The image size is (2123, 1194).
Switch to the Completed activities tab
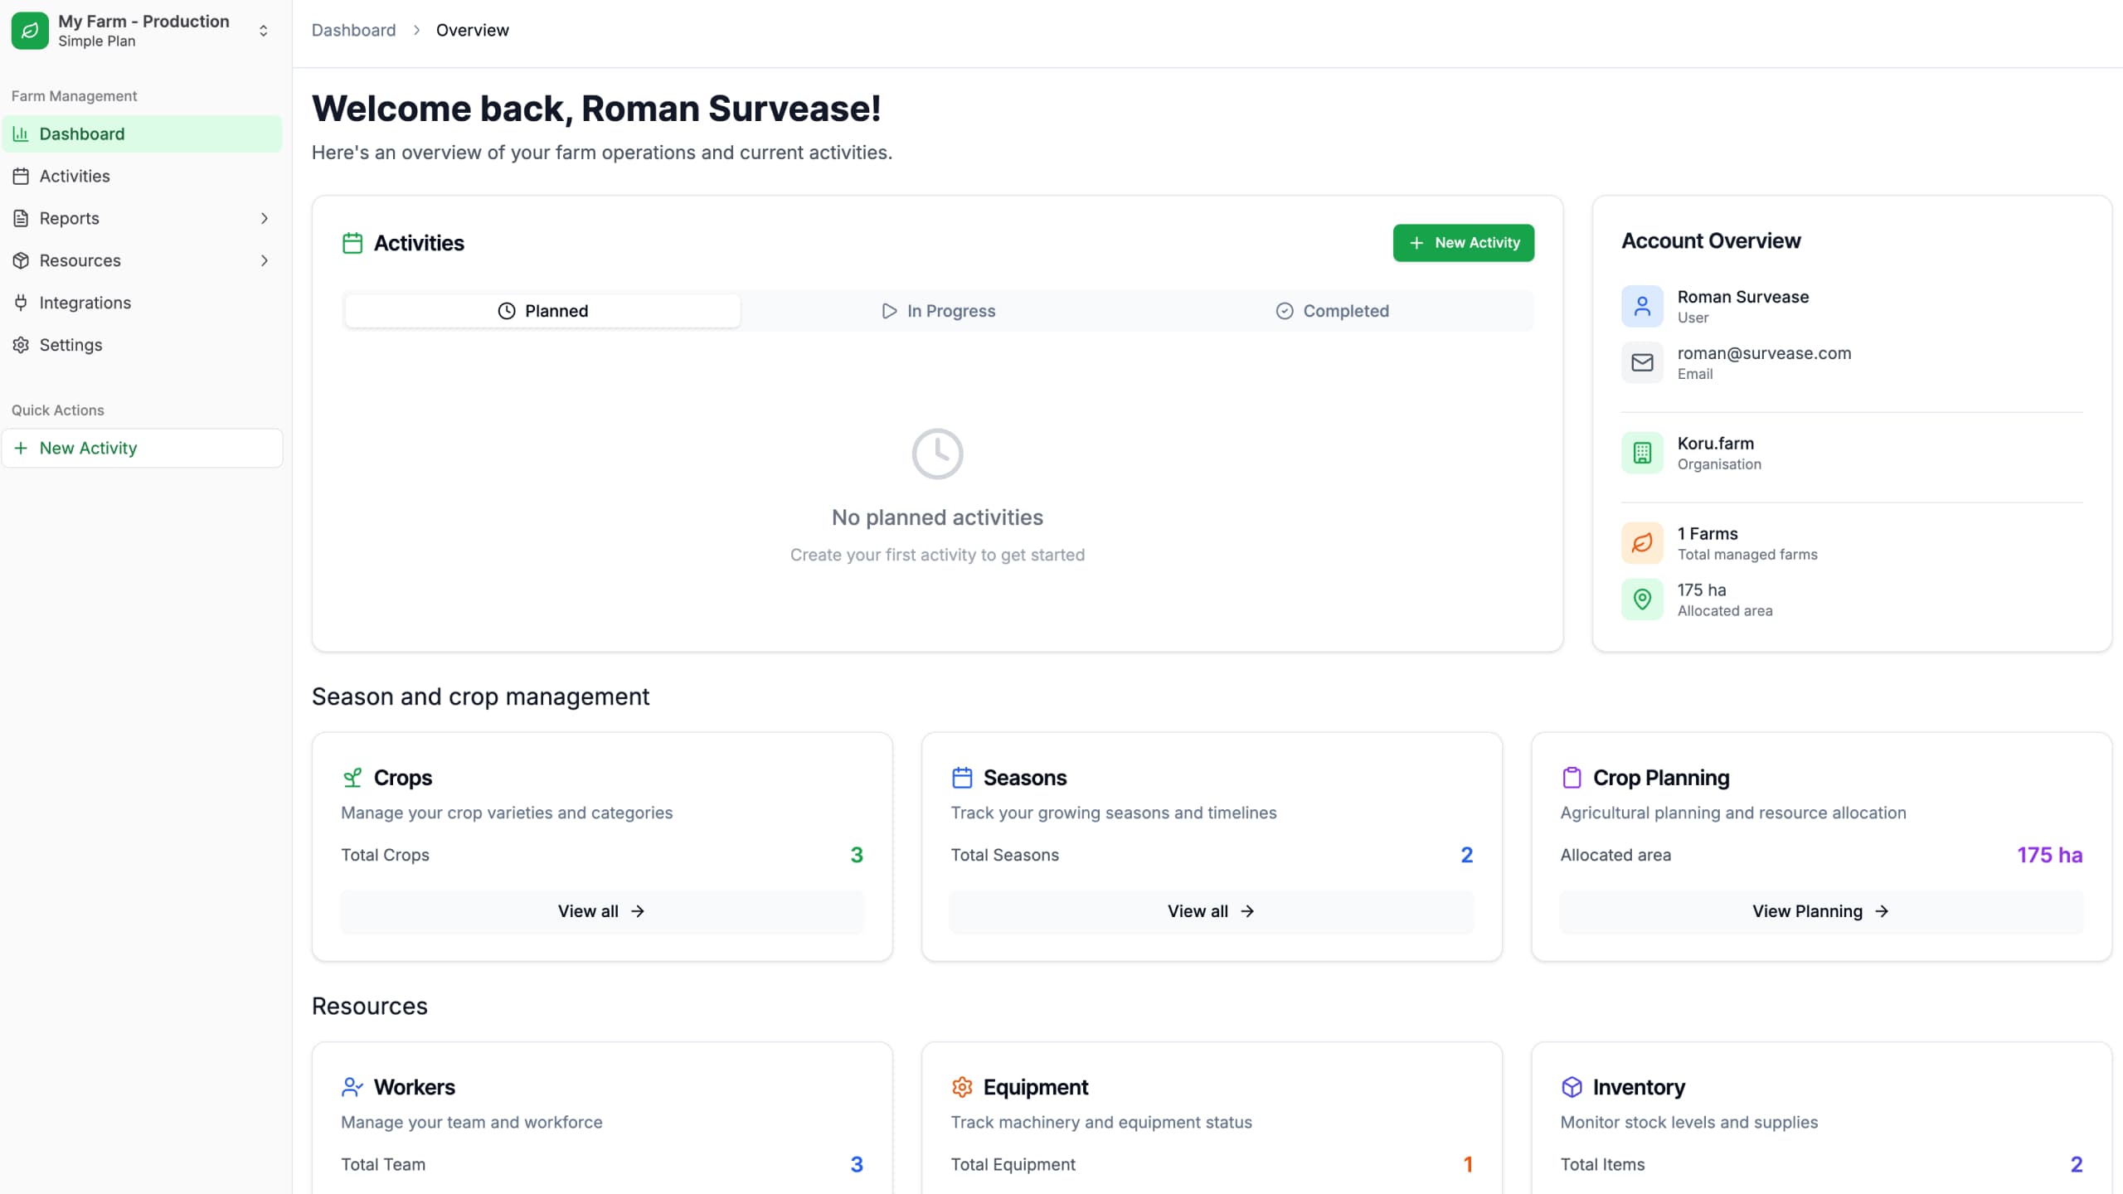pyautogui.click(x=1333, y=310)
